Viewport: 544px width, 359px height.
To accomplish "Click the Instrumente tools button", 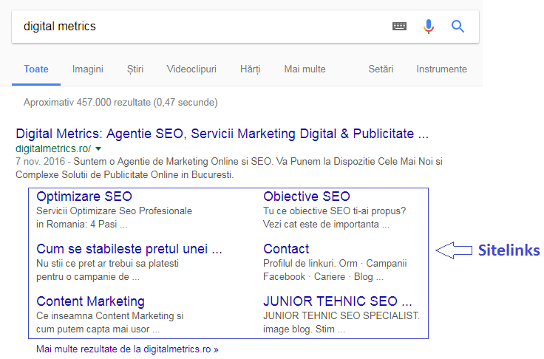I will 441,69.
